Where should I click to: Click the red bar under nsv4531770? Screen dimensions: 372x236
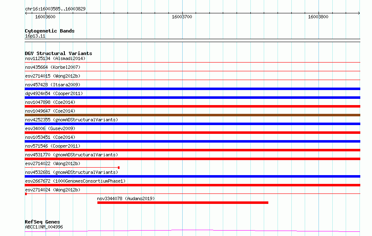point(192,159)
